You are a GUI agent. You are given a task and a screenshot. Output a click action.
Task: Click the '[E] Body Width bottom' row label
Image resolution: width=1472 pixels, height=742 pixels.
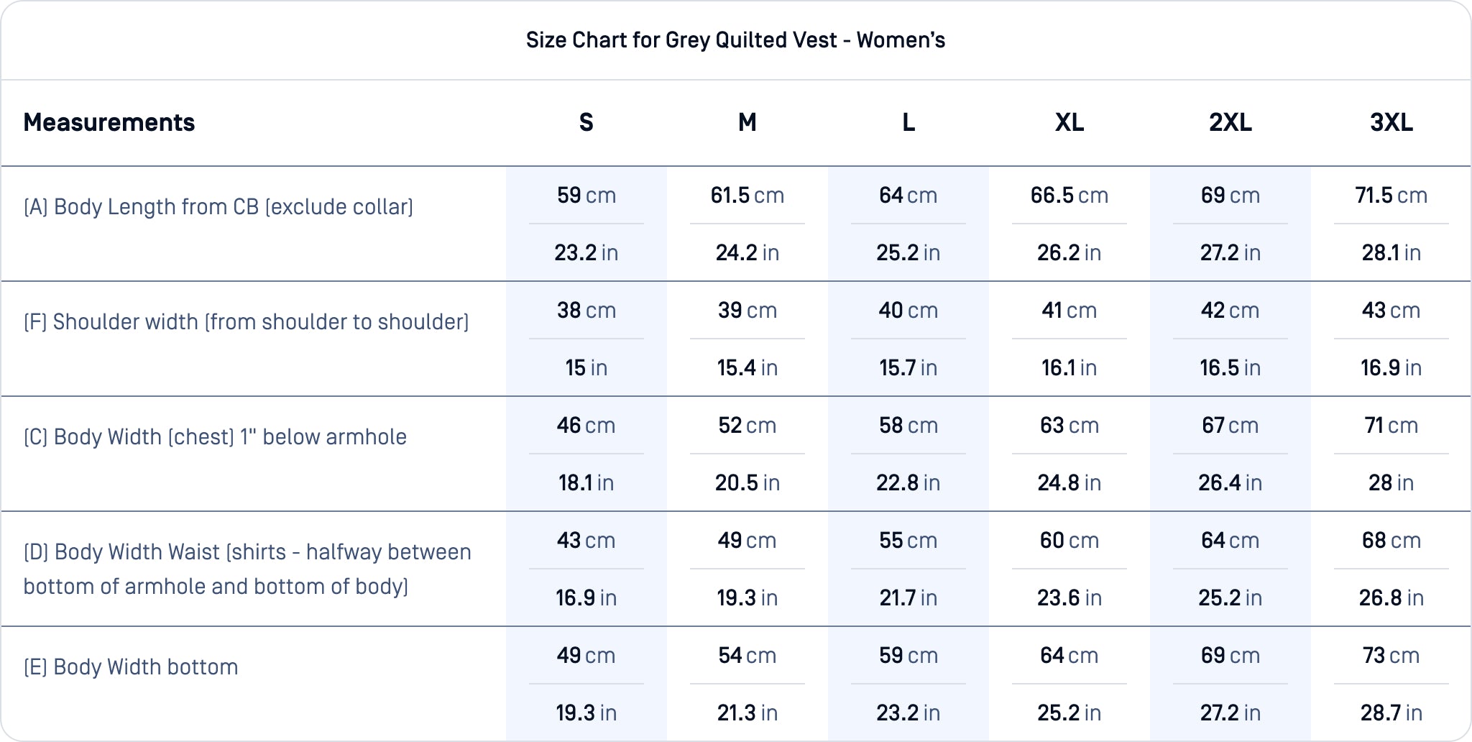tap(131, 667)
